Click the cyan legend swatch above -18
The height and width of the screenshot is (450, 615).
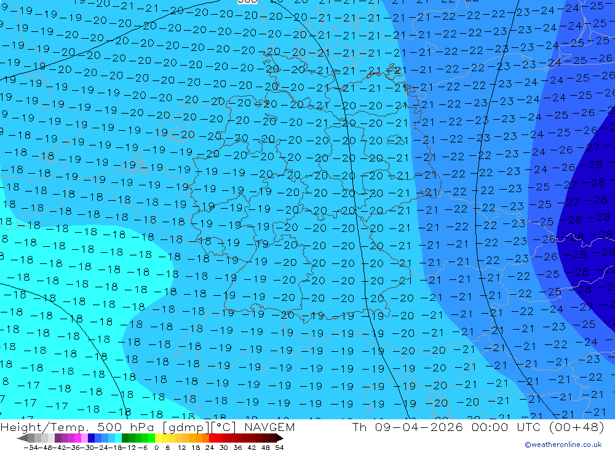pos(118,438)
